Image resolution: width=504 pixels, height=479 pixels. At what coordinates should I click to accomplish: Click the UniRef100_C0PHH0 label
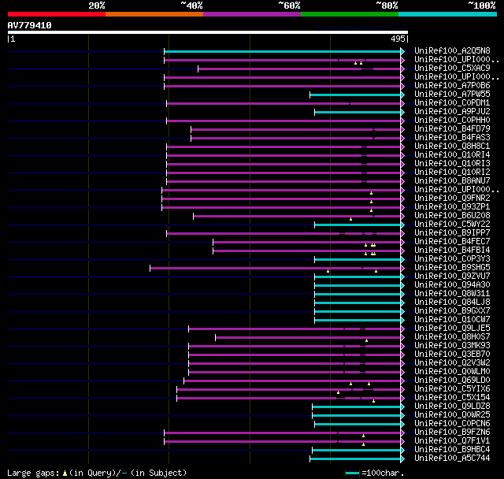[452, 121]
